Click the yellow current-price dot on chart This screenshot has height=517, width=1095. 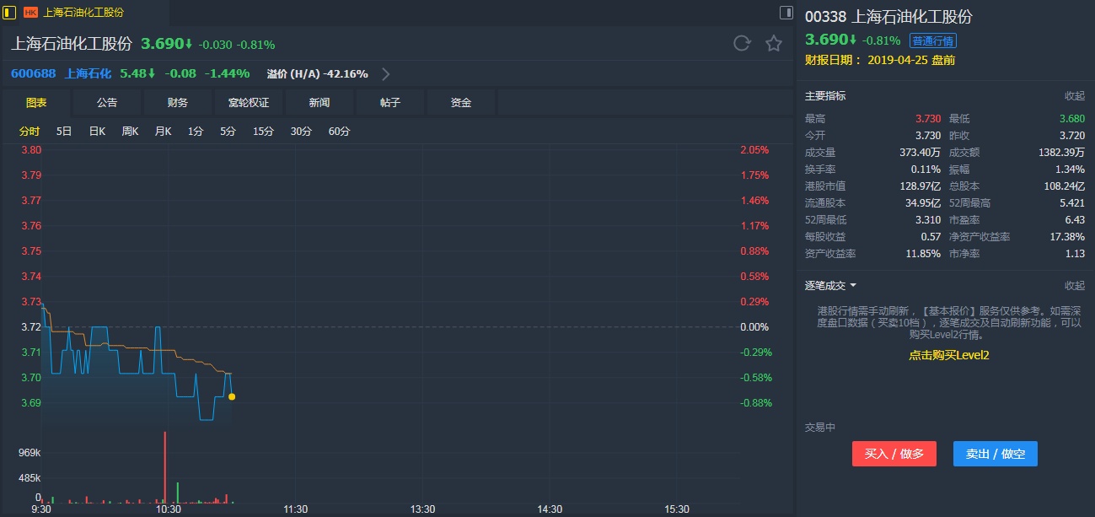pos(232,396)
